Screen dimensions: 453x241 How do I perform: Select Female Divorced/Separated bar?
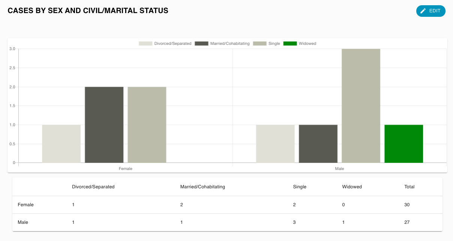coord(61,144)
